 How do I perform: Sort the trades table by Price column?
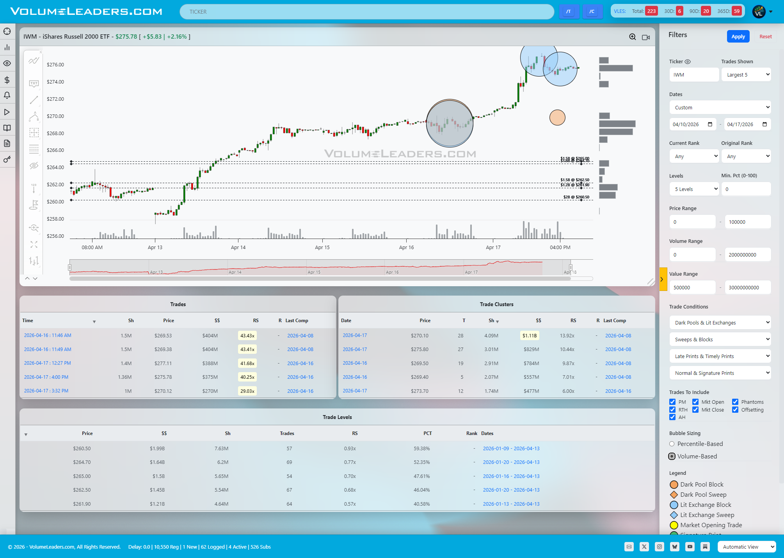pyautogui.click(x=169, y=321)
